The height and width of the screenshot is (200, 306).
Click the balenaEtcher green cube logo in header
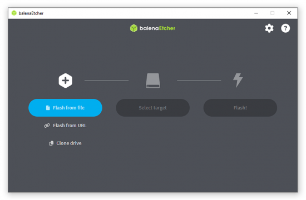(134, 28)
